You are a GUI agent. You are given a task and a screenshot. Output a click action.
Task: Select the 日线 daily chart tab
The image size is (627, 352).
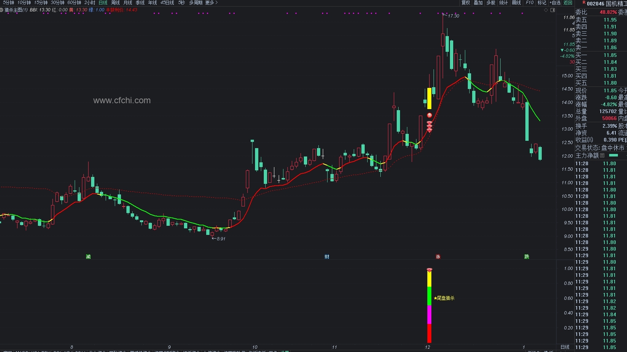(x=103, y=3)
